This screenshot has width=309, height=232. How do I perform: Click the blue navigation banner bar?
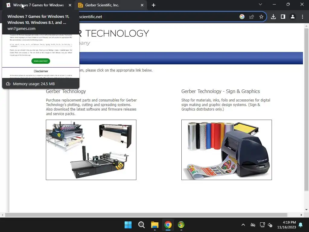[x=191, y=58]
